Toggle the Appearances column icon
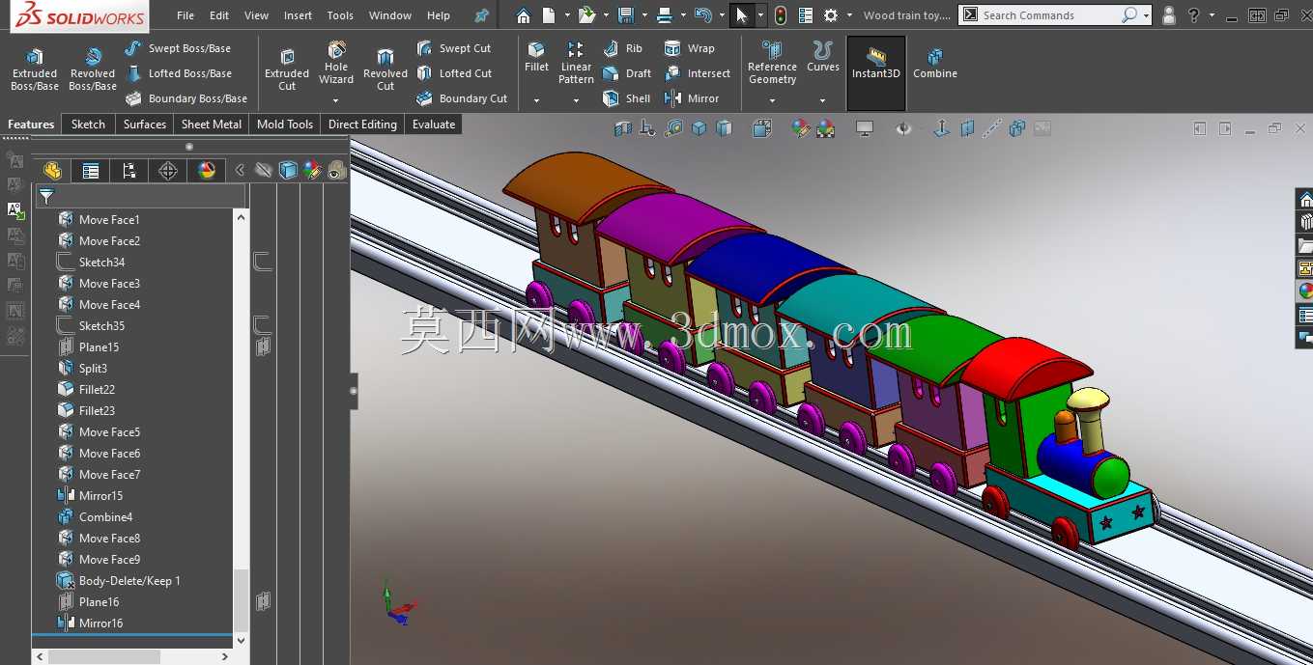Image resolution: width=1313 pixels, height=665 pixels. [x=311, y=171]
